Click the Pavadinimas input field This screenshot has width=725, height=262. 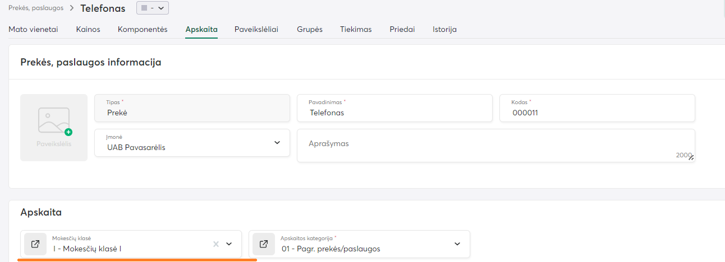[x=394, y=113]
